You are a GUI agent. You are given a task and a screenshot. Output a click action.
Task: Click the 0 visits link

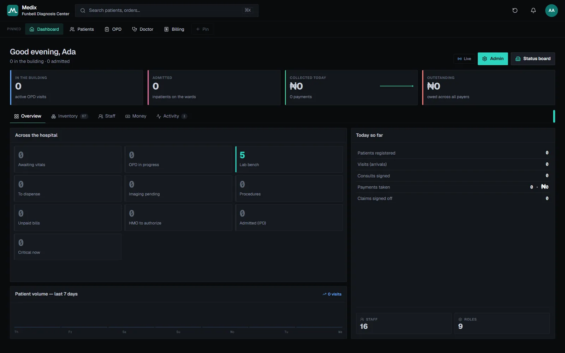pos(332,294)
